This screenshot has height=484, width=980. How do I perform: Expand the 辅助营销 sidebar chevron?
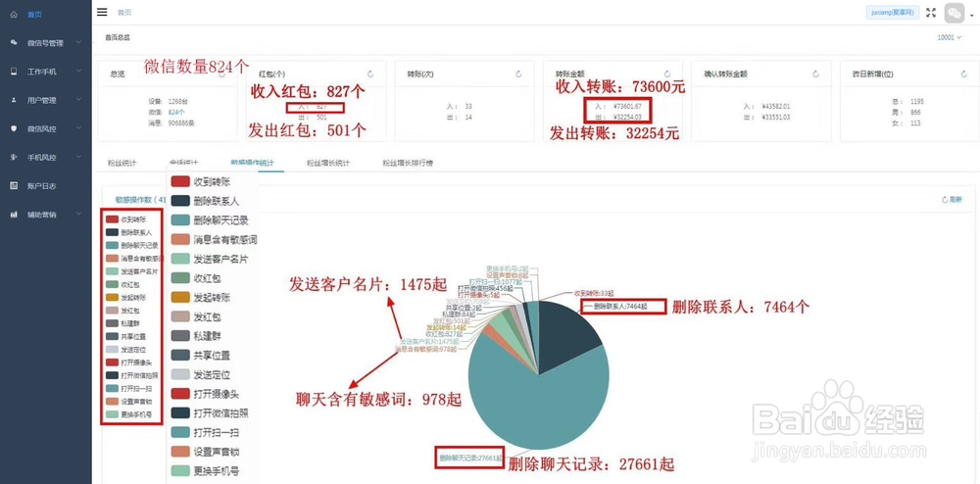click(x=78, y=215)
